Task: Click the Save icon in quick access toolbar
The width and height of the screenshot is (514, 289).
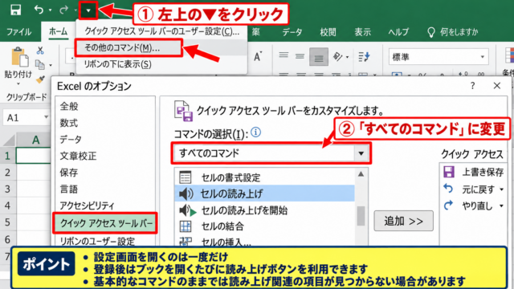Action: pos(15,10)
